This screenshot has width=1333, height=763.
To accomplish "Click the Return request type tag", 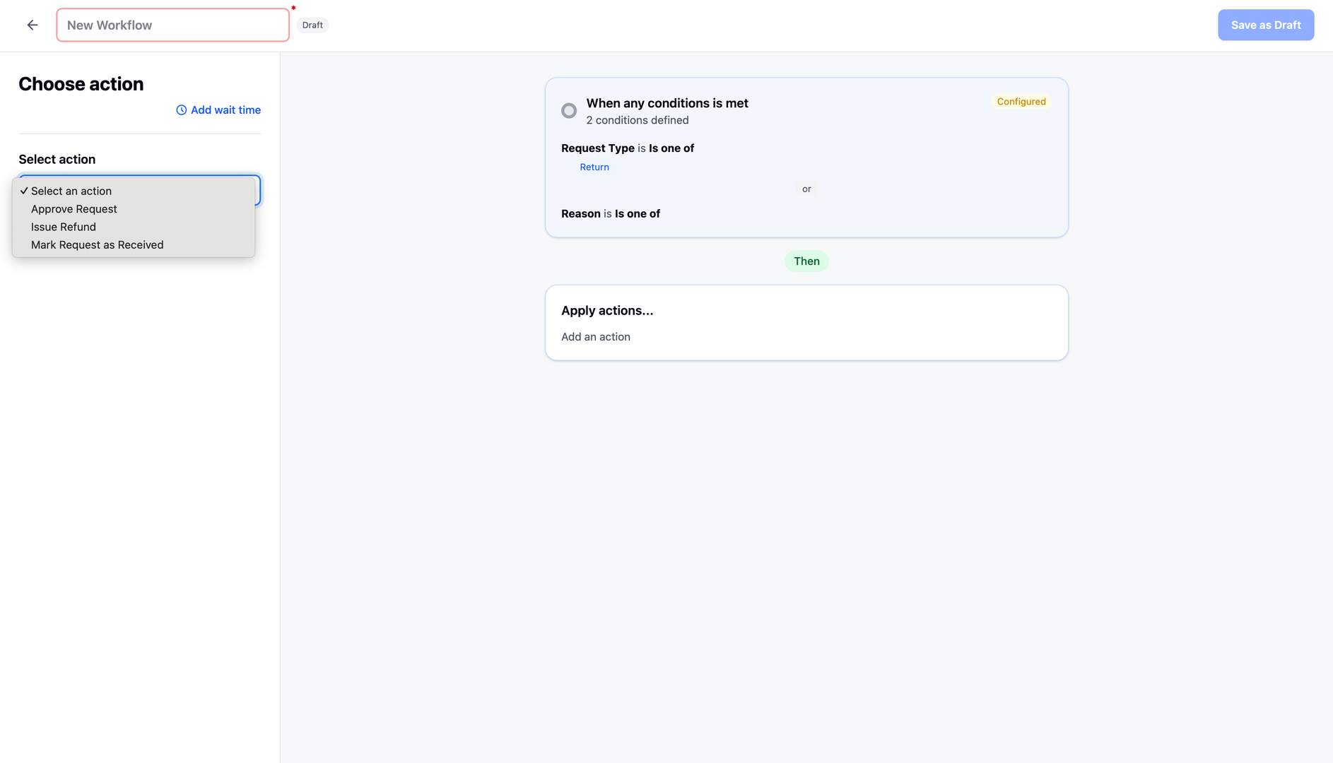I will pyautogui.click(x=594, y=167).
